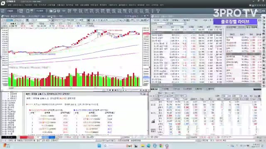Select fifth tab in bottom-right panel
Viewport: 266px width, 149px height.
198,89
